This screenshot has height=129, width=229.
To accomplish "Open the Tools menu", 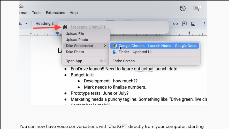I will coord(37,13).
